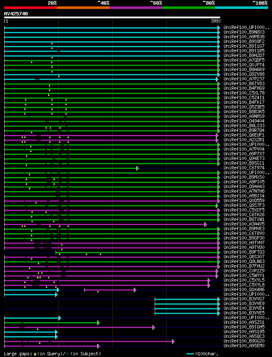The image size is (272, 357).
Task: Click label UniRef100_A7QDF5
Action: tap(244, 60)
